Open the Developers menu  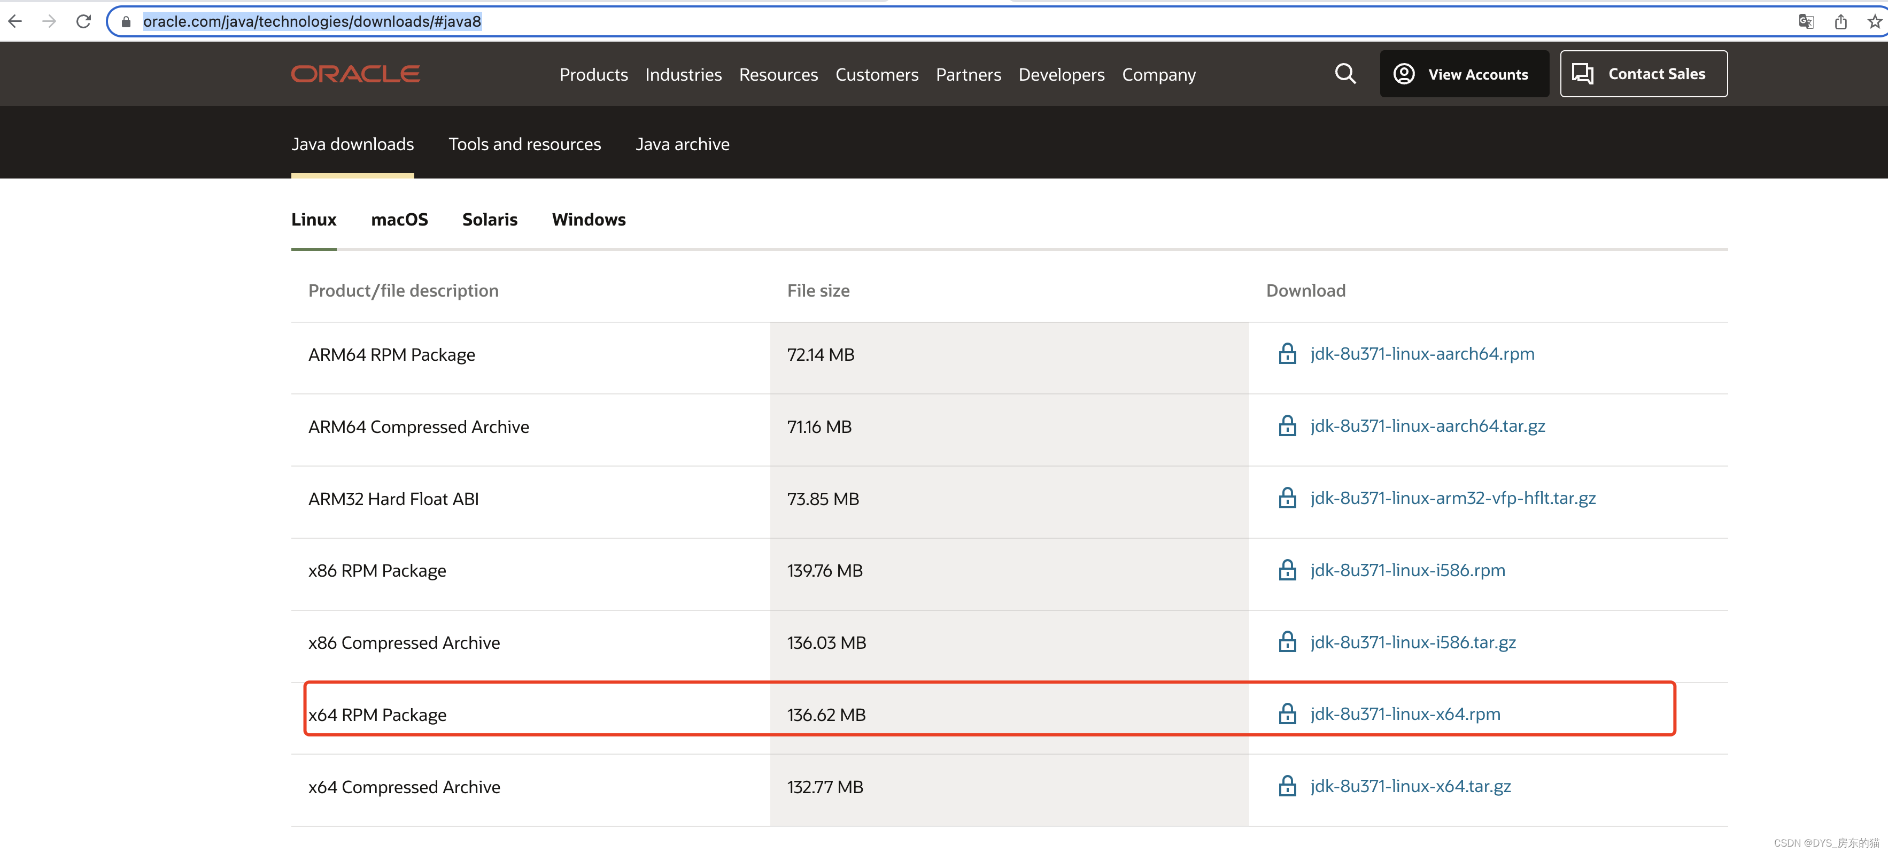[x=1061, y=75]
